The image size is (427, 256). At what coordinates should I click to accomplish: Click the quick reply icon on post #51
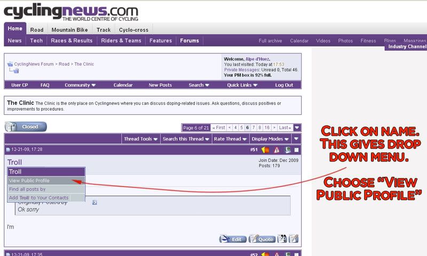pyautogui.click(x=294, y=238)
